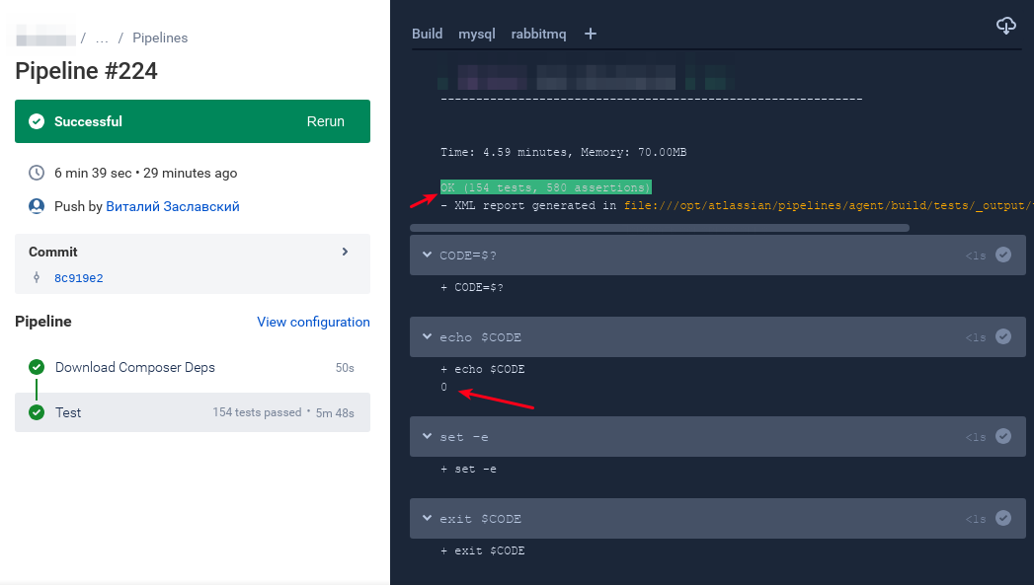The width and height of the screenshot is (1034, 585).
Task: Click the 5m 48s duration of Test
Action: pos(335,413)
